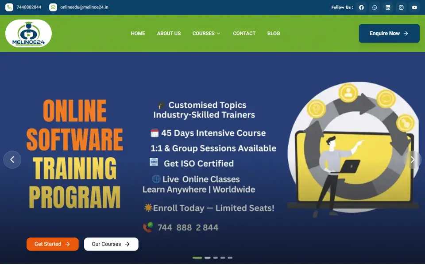The height and width of the screenshot is (265, 425).
Task: Jump to the fifth carousel slide dot
Action: point(230,258)
